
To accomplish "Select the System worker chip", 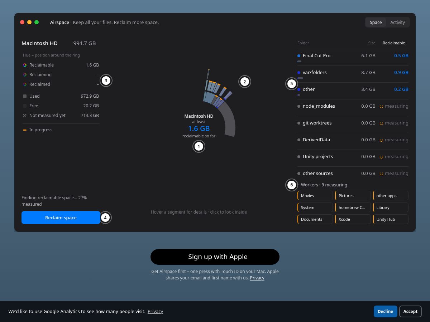I will [315, 208].
